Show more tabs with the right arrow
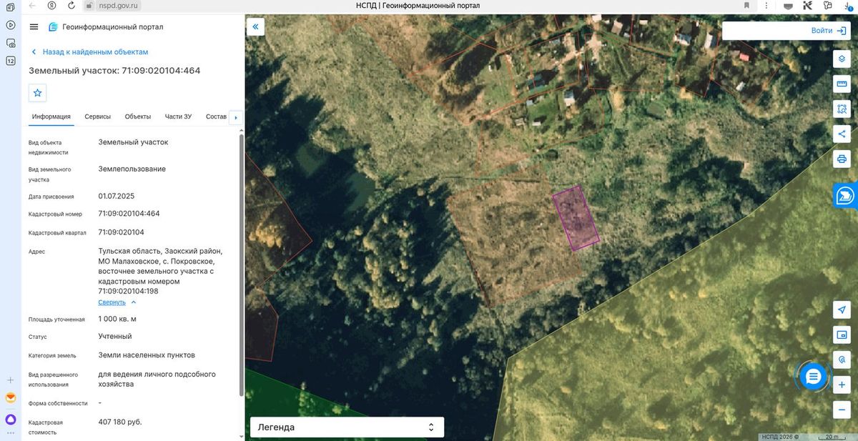This screenshot has height=441, width=858. (x=236, y=117)
